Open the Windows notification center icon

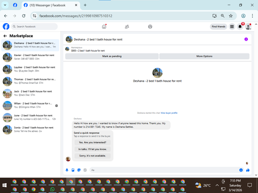250,185
